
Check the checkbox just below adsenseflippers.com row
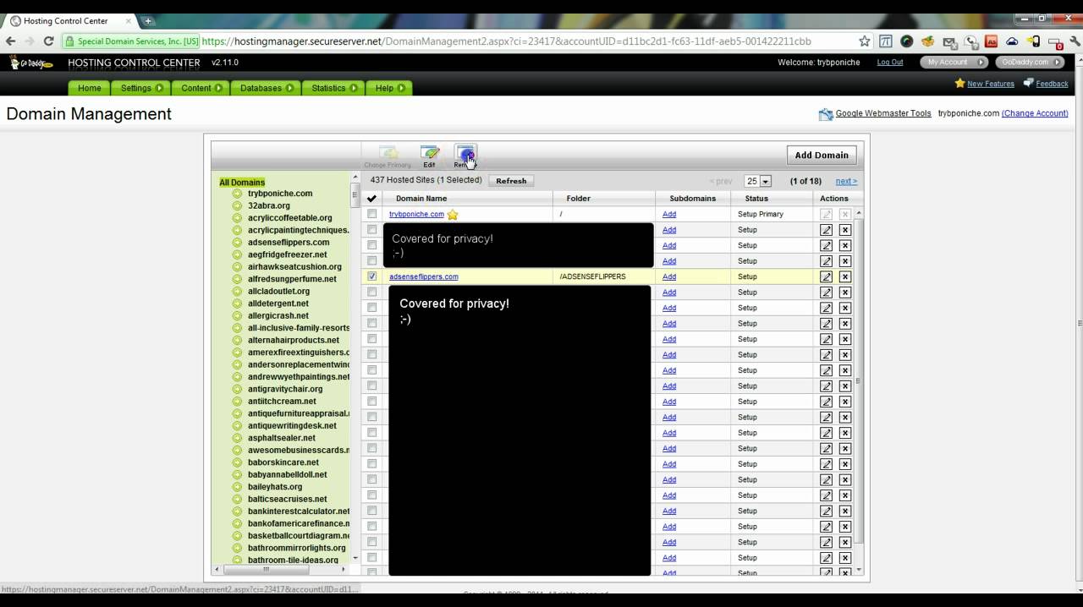click(x=371, y=293)
